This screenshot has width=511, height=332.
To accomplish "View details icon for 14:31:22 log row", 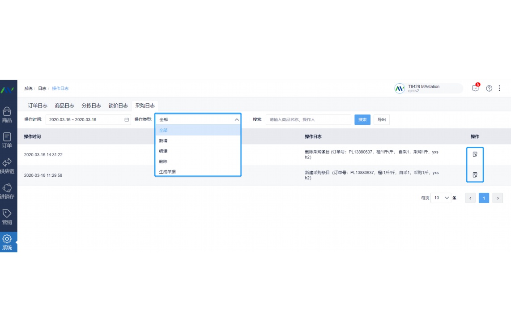I will [x=475, y=154].
